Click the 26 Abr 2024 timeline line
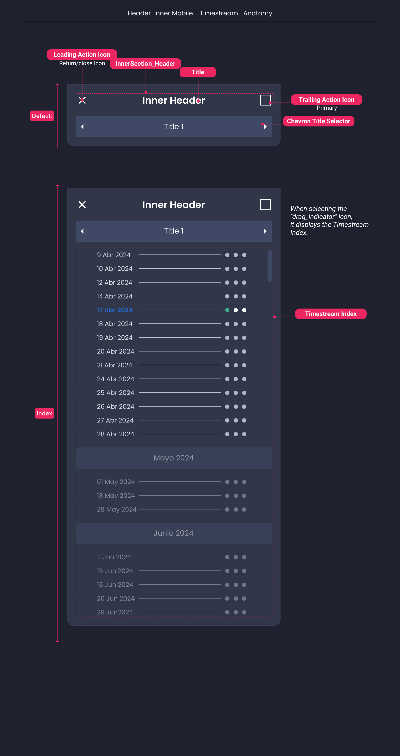This screenshot has height=756, width=400. pos(180,406)
